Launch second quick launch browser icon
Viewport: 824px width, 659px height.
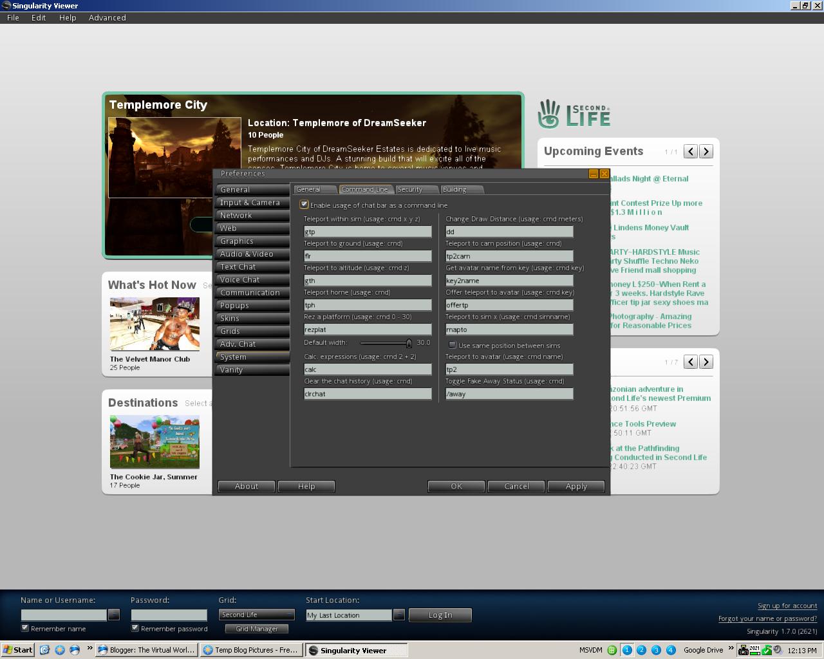(x=60, y=650)
